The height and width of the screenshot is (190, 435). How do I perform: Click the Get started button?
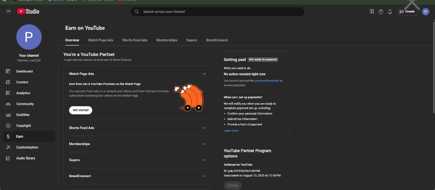pyautogui.click(x=81, y=110)
